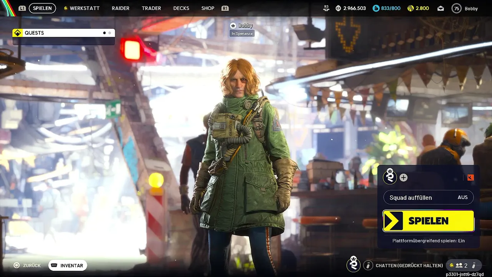Switch to the TRADER tab
The height and width of the screenshot is (277, 492).
click(x=151, y=8)
